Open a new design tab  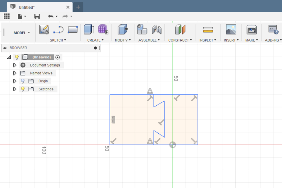78,7
